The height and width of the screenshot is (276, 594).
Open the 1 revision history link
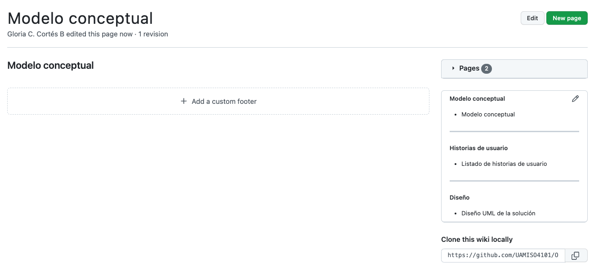pyautogui.click(x=153, y=34)
